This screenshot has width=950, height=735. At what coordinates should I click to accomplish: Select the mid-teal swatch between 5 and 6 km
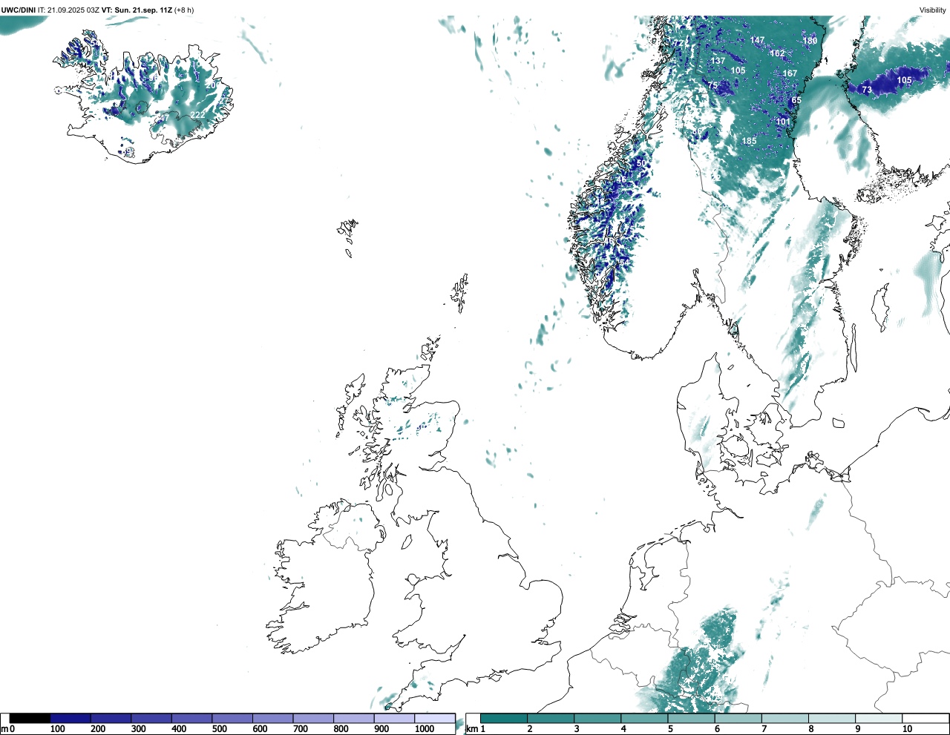coord(691,718)
